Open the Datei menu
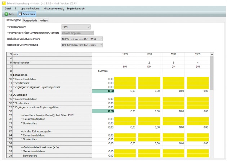This screenshot has height=161, width=227. [8, 8]
